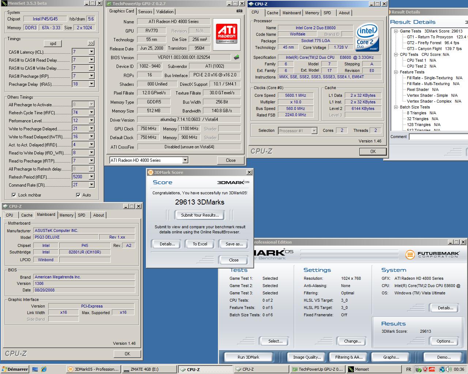Image resolution: width=468 pixels, height=374 pixels.
Task: Click the >> expand button in MemSet Timings
Action: [91, 43]
